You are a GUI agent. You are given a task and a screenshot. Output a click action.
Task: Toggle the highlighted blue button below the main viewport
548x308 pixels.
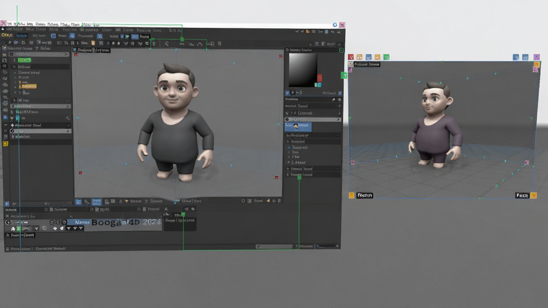(x=96, y=202)
